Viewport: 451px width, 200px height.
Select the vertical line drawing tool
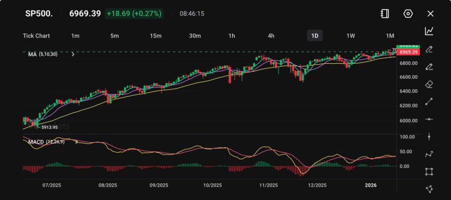pos(429,137)
